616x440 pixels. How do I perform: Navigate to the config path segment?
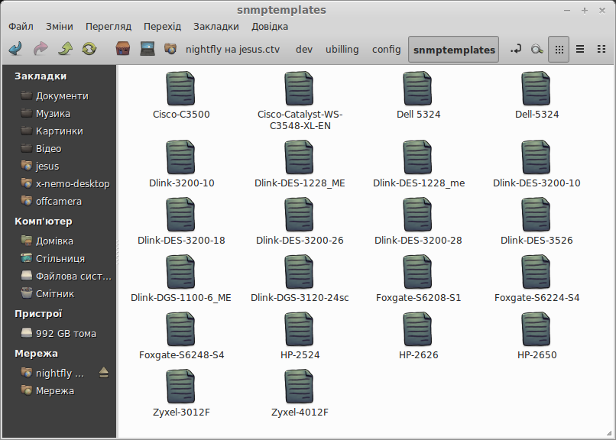click(x=387, y=50)
